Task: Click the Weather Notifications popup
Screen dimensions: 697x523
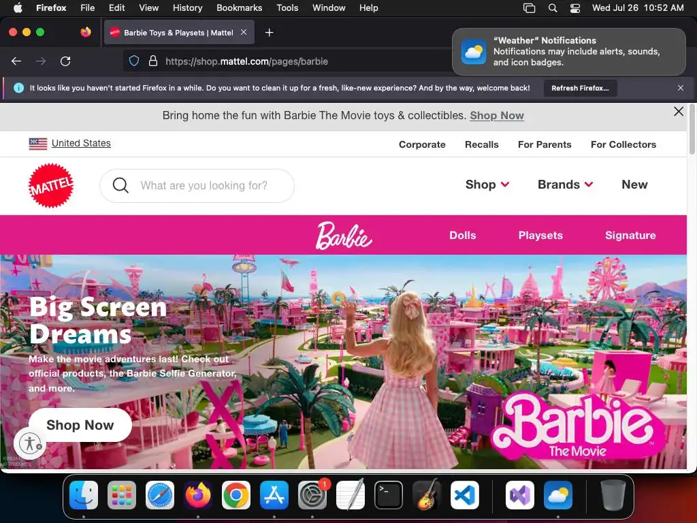Action: [569, 52]
